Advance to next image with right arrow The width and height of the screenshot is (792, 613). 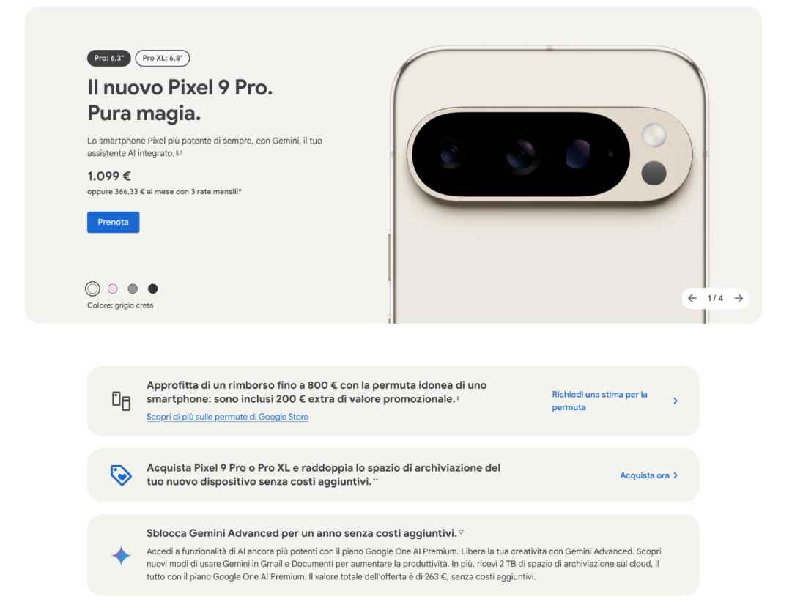coord(739,298)
